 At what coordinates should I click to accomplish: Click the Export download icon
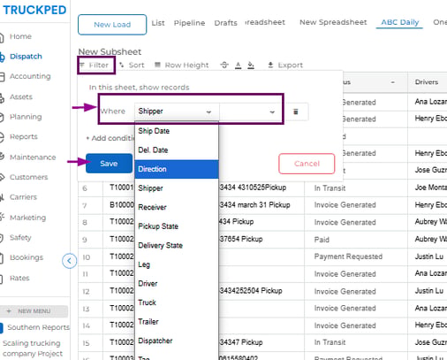tap(270, 65)
